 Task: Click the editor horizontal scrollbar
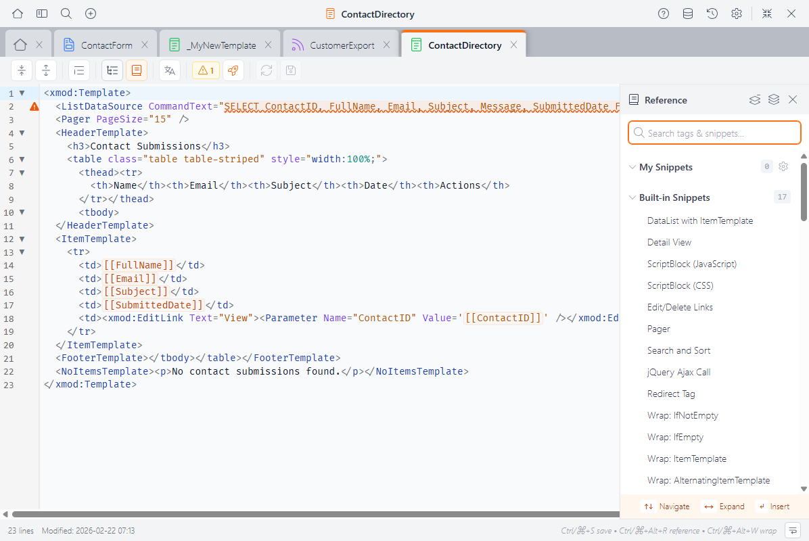tap(315, 514)
